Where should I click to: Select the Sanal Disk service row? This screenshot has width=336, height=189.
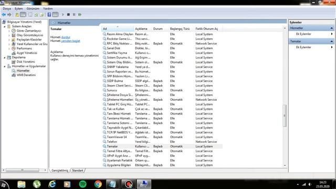(x=162, y=48)
